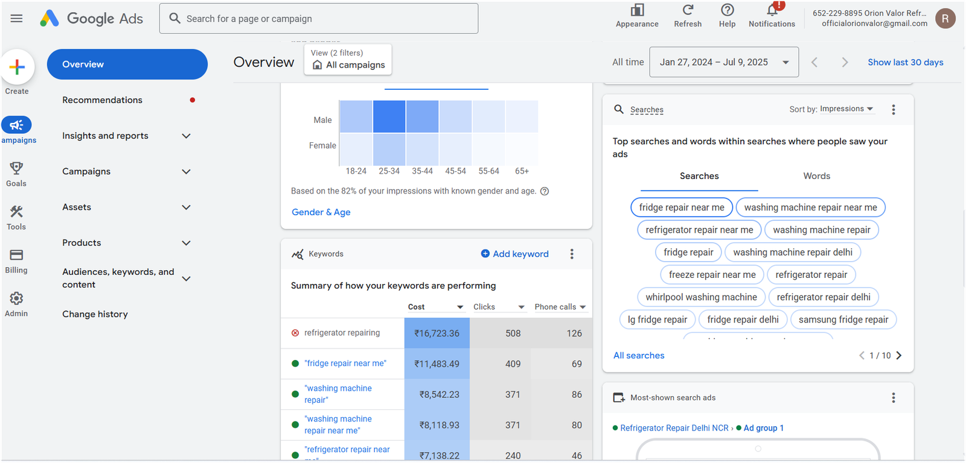Open the Appearance settings icon
The height and width of the screenshot is (463, 966).
pyautogui.click(x=637, y=10)
